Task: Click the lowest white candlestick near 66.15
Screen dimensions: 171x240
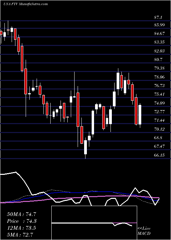Action: click(85, 147)
